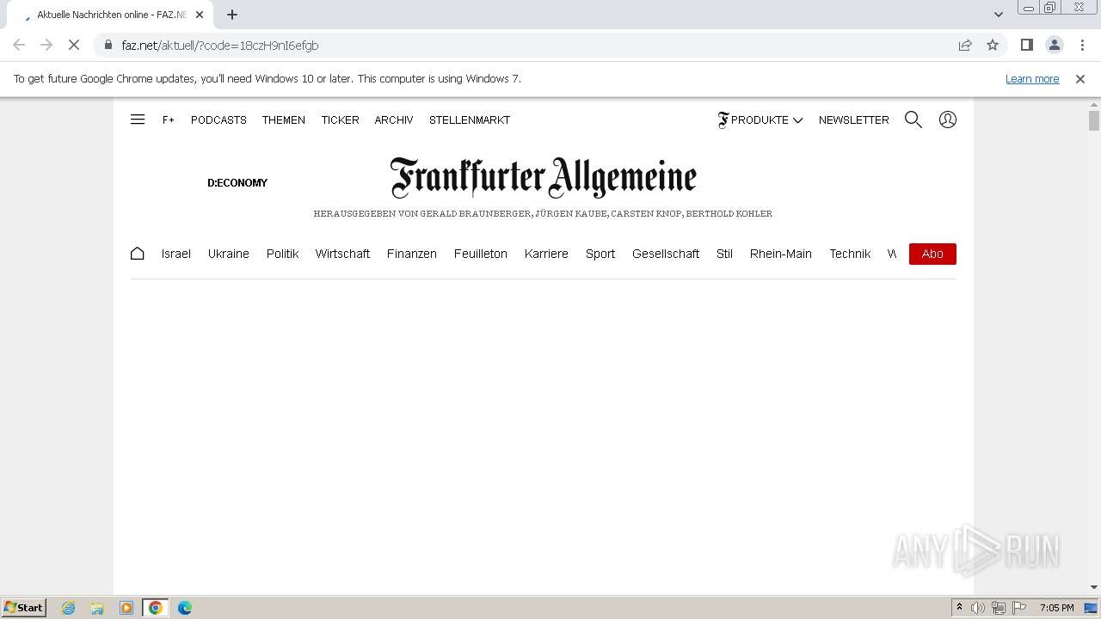Go to FAZ home via house icon
The height and width of the screenshot is (619, 1101).
click(x=138, y=254)
